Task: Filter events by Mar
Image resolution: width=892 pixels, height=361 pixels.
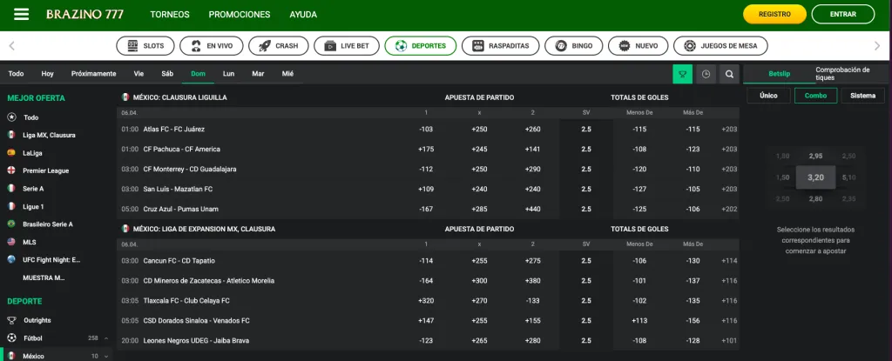Action: pos(258,74)
